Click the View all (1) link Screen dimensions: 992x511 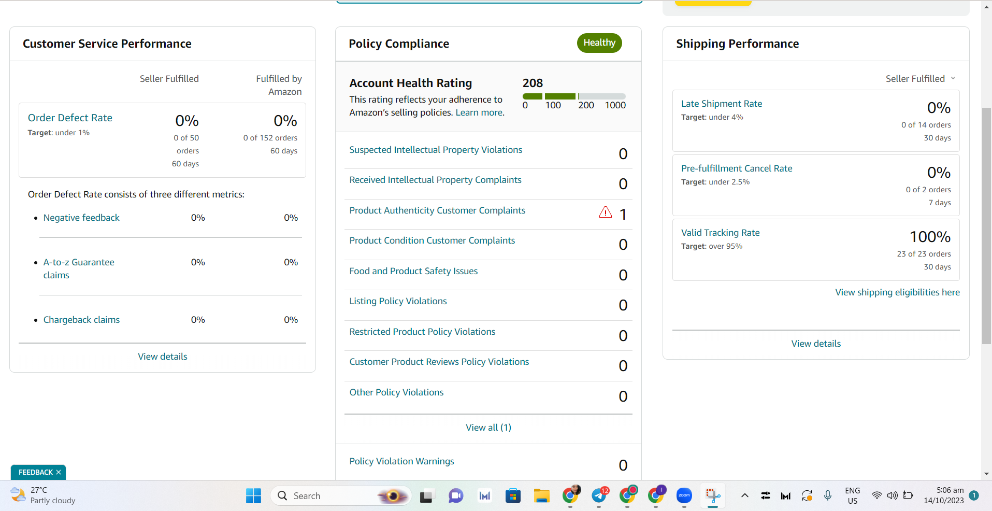[488, 428]
